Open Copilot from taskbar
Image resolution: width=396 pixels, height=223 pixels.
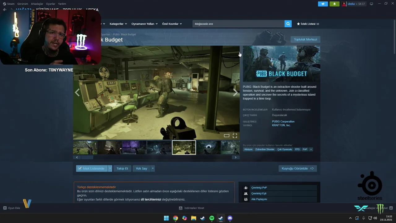coord(184,218)
